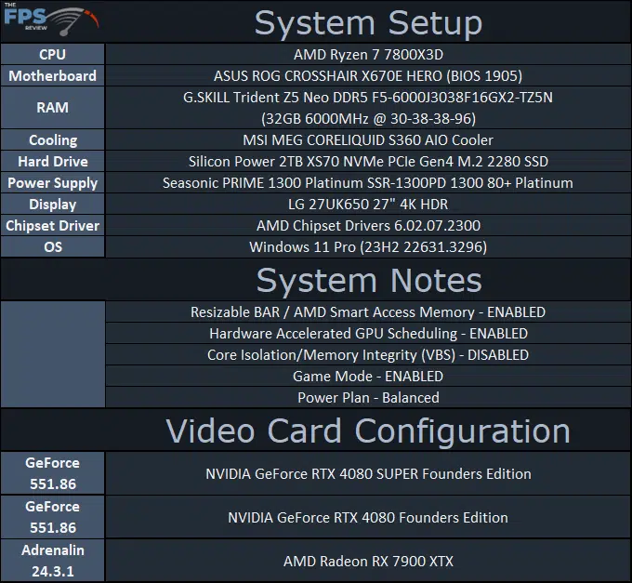632x583 pixels.
Task: Select 'ASUS ROG CROSSHAIR X670E HERO' cell
Action: tap(368, 76)
